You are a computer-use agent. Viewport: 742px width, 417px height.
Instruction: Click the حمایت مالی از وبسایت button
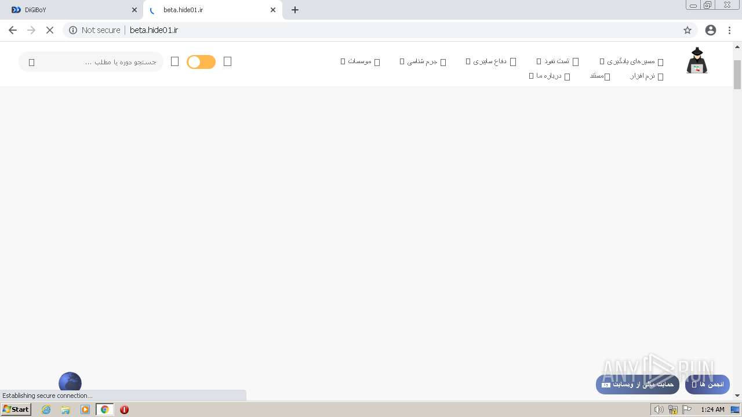coord(637,385)
